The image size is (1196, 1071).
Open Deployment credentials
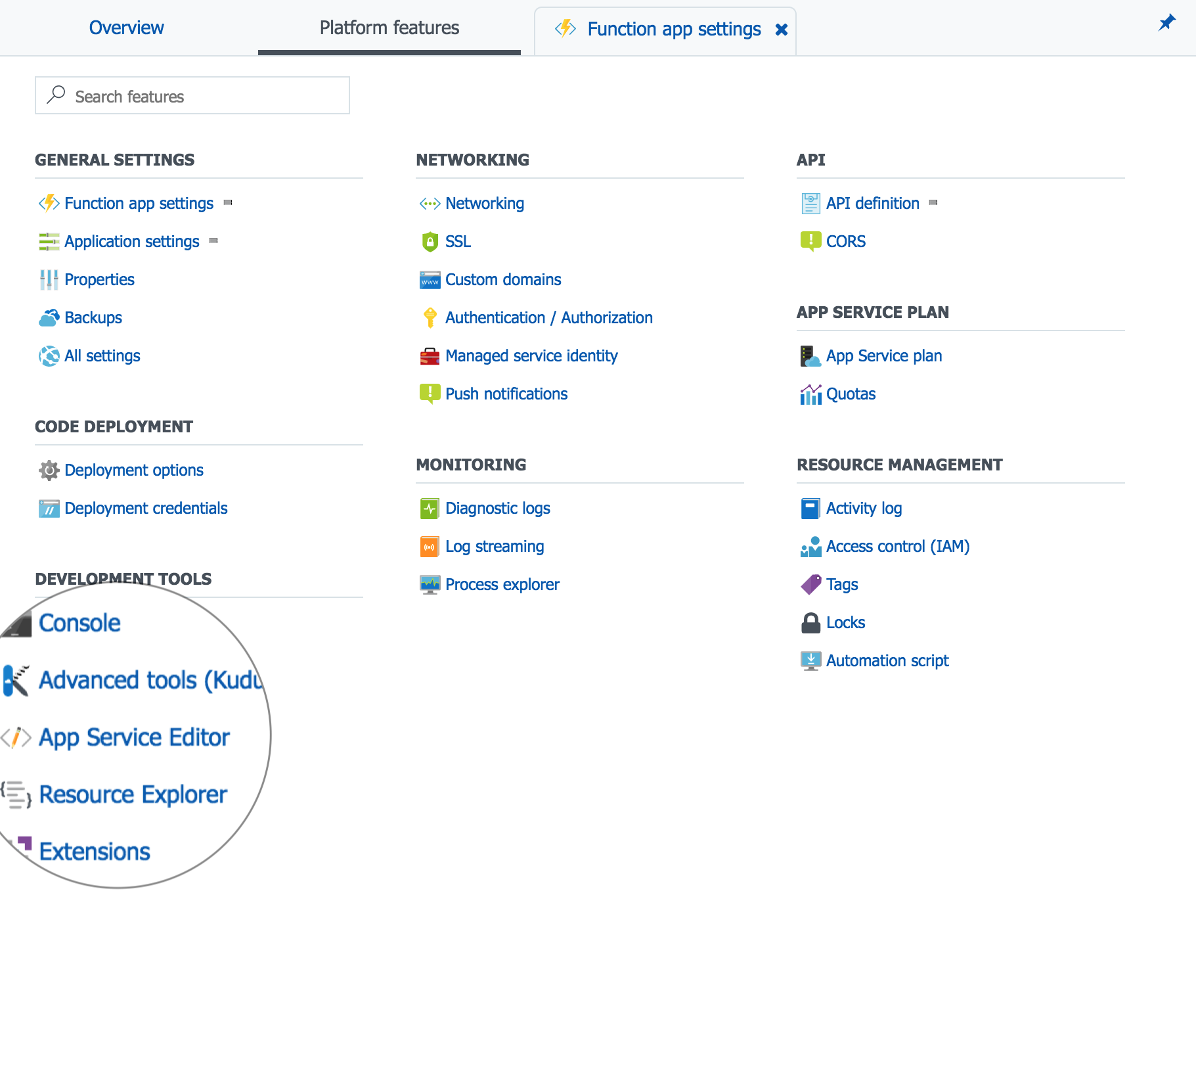tap(146, 508)
